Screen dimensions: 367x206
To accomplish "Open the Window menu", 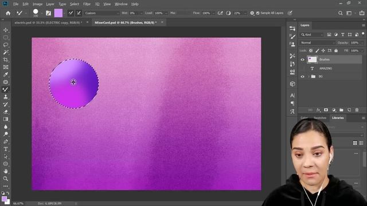I will [121, 4].
